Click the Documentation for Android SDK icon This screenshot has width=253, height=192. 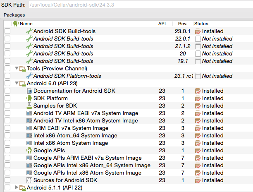pos(29,91)
